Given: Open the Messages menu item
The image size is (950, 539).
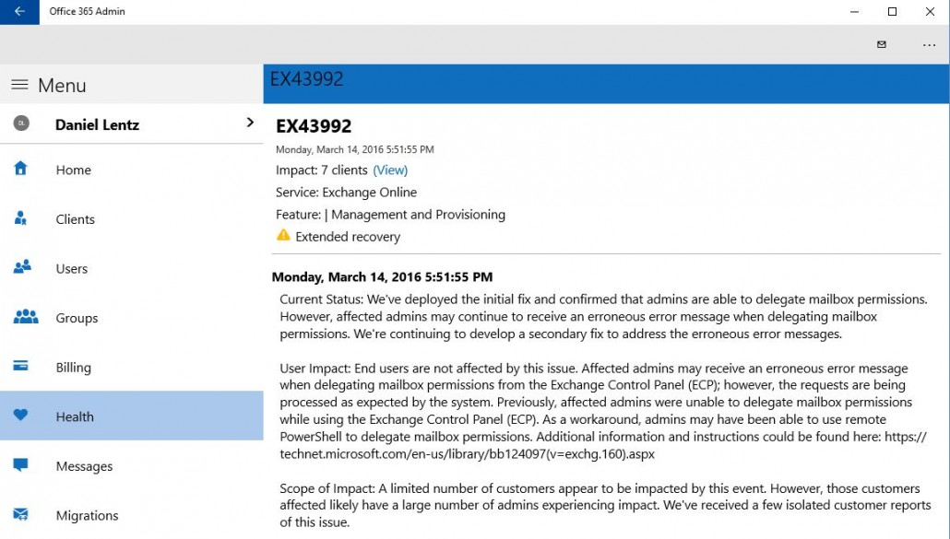Looking at the screenshot, I should [x=84, y=466].
